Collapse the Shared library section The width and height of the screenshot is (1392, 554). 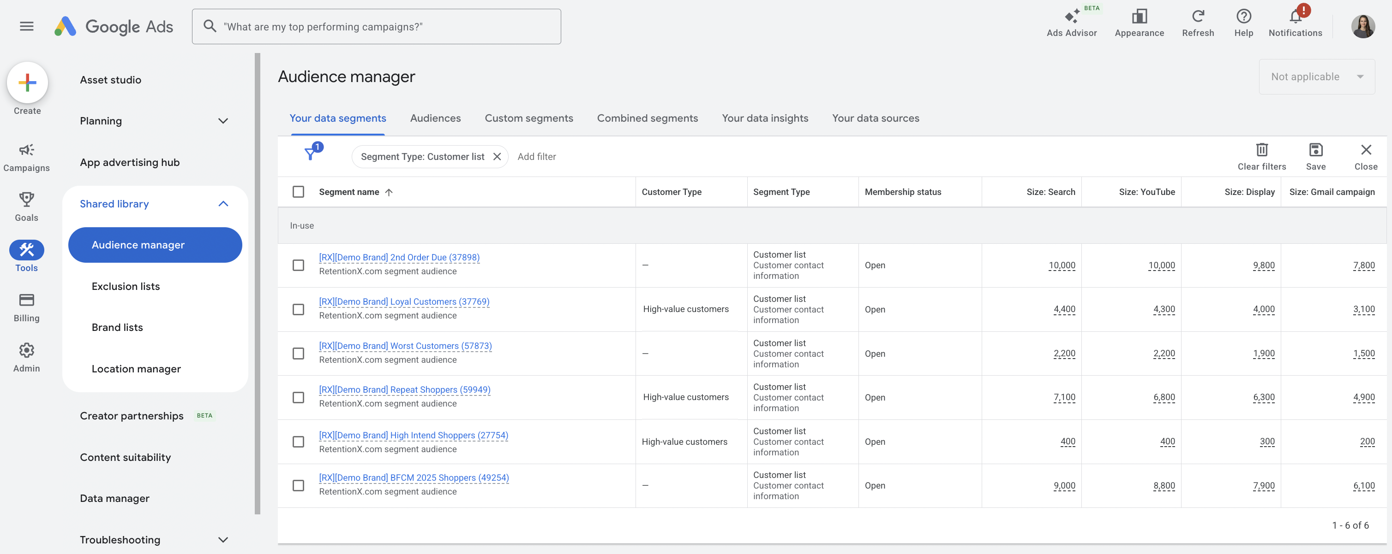223,204
